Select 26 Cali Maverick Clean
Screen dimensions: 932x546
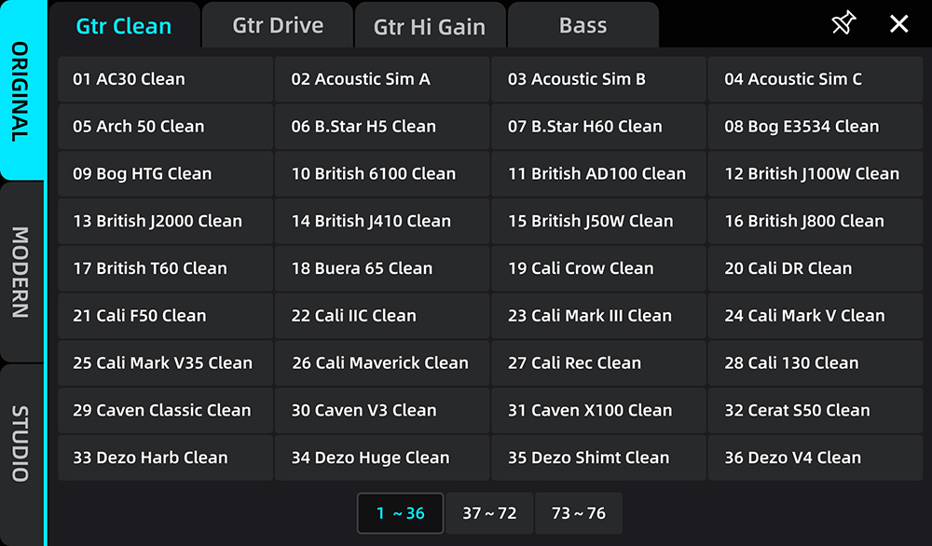click(382, 363)
